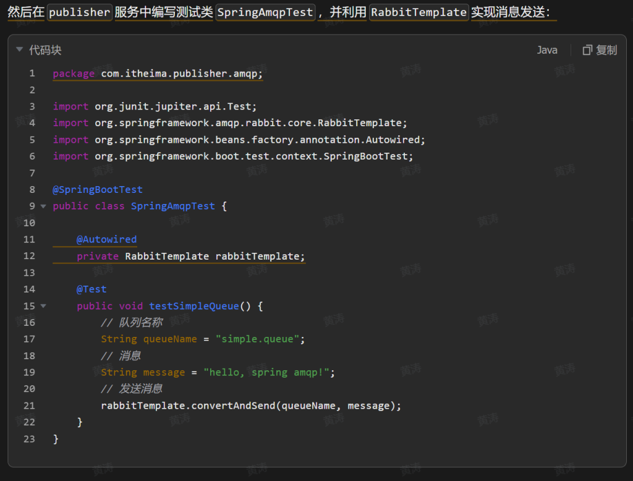Click the org.junit.jupiter.api.Test import line
The height and width of the screenshot is (481, 633).
click(x=155, y=106)
